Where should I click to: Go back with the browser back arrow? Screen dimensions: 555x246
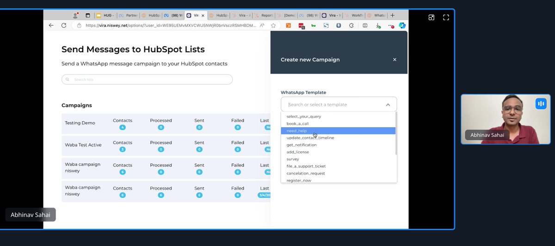coord(51,25)
